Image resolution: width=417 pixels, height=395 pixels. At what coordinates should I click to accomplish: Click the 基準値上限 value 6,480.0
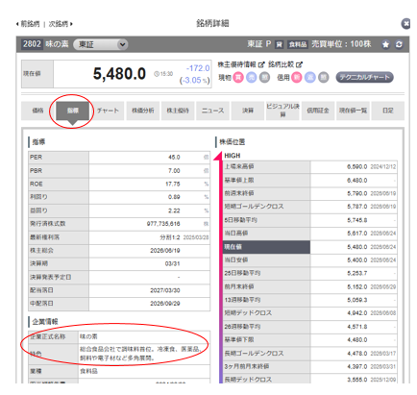357,181
